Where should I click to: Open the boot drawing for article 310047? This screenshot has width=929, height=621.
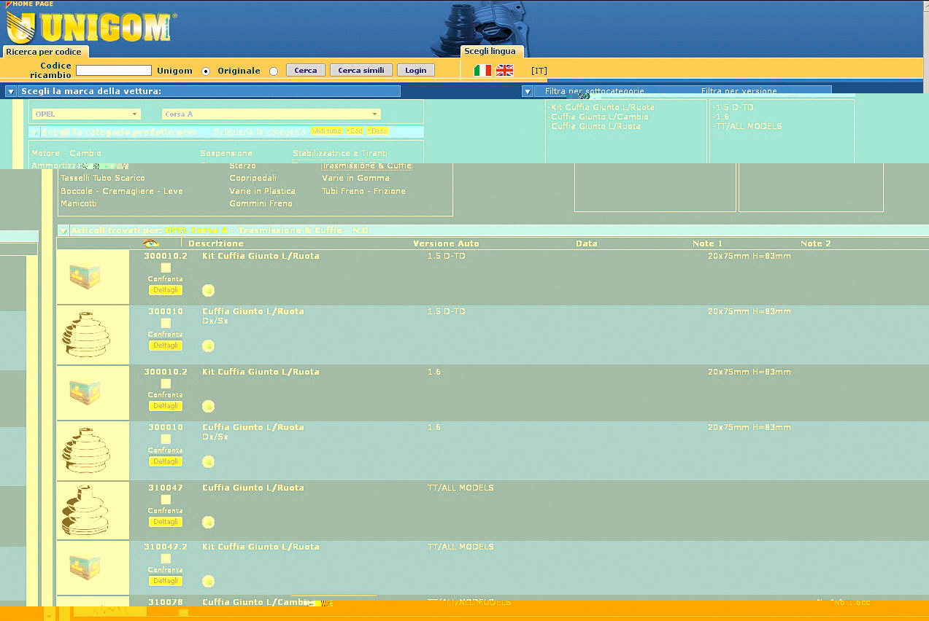(85, 510)
